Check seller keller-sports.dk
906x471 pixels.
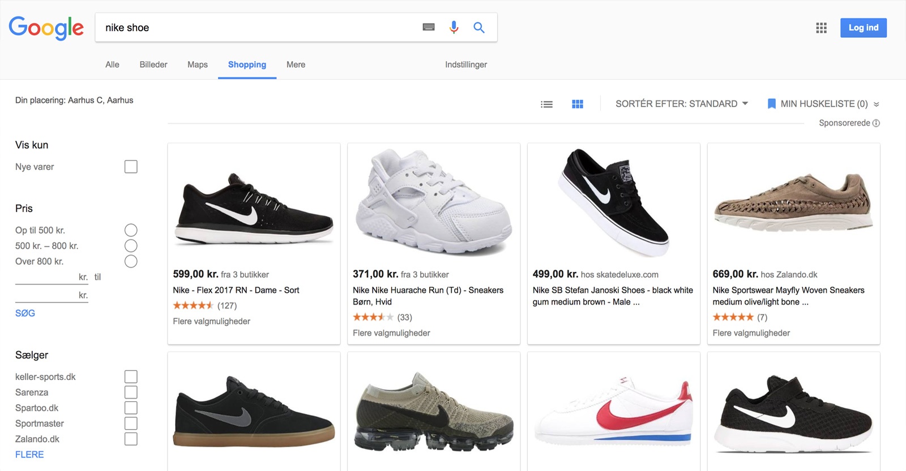pyautogui.click(x=131, y=377)
